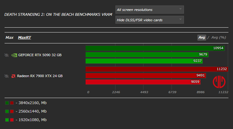Click the red 2560x1440 legend swatch
This screenshot has width=233, height=129.
pyautogui.click(x=12, y=111)
